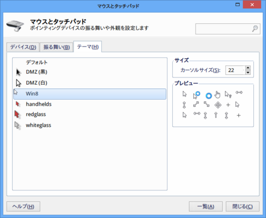266x218 pixels.
Task: Click the magnifier icon in search box
Action: pyautogui.click(x=255, y=29)
